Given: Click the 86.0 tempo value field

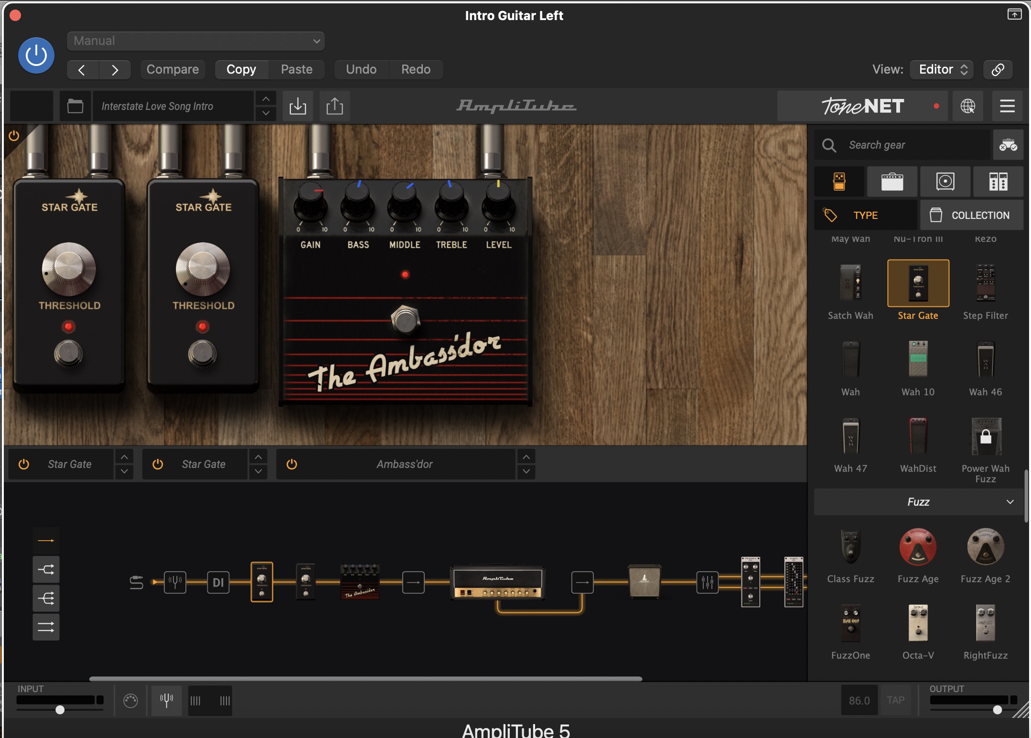Looking at the screenshot, I should 859,700.
